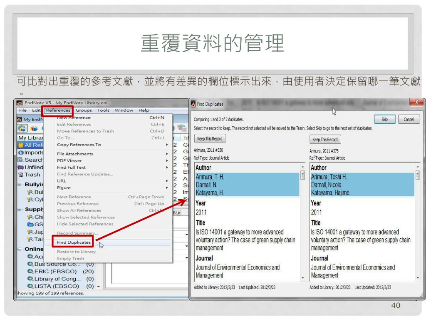Click right record scrollbar down arrow
Image resolution: width=426 pixels, height=320 pixels.
418,278
